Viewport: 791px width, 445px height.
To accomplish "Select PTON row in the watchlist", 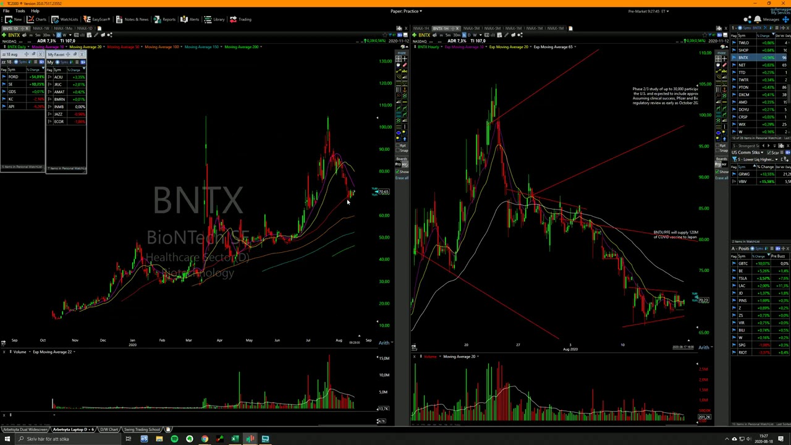I will pyautogui.click(x=761, y=87).
